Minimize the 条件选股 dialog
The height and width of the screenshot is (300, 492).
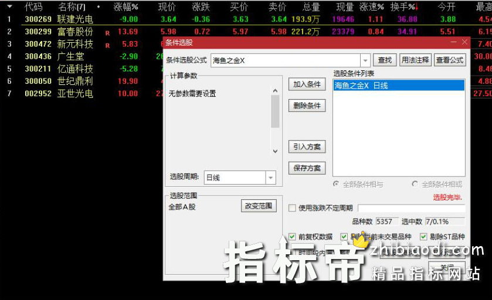(454, 42)
